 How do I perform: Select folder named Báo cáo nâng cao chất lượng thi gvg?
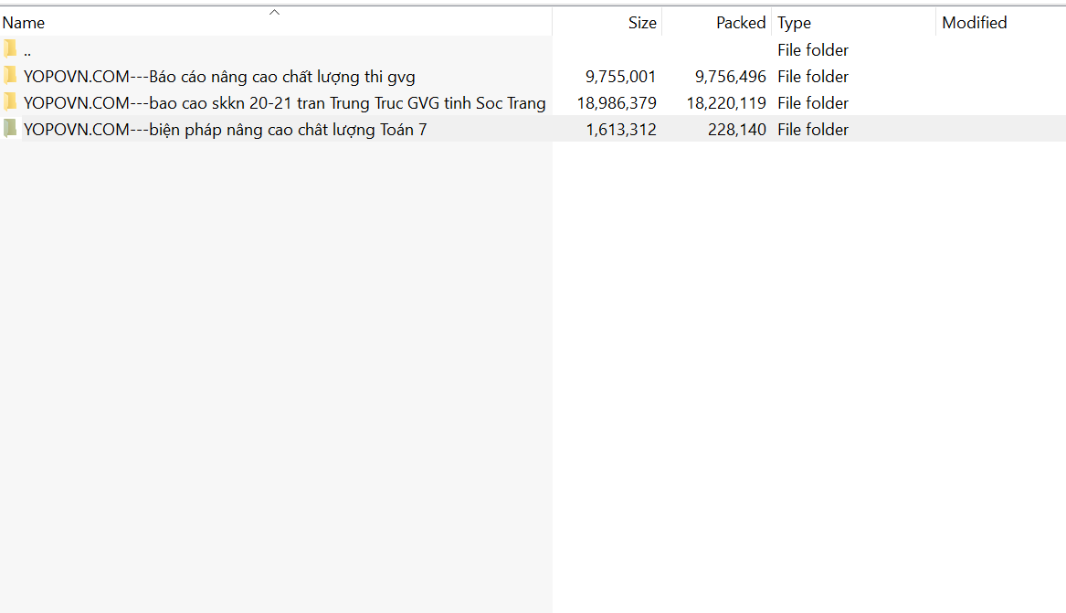coord(219,77)
